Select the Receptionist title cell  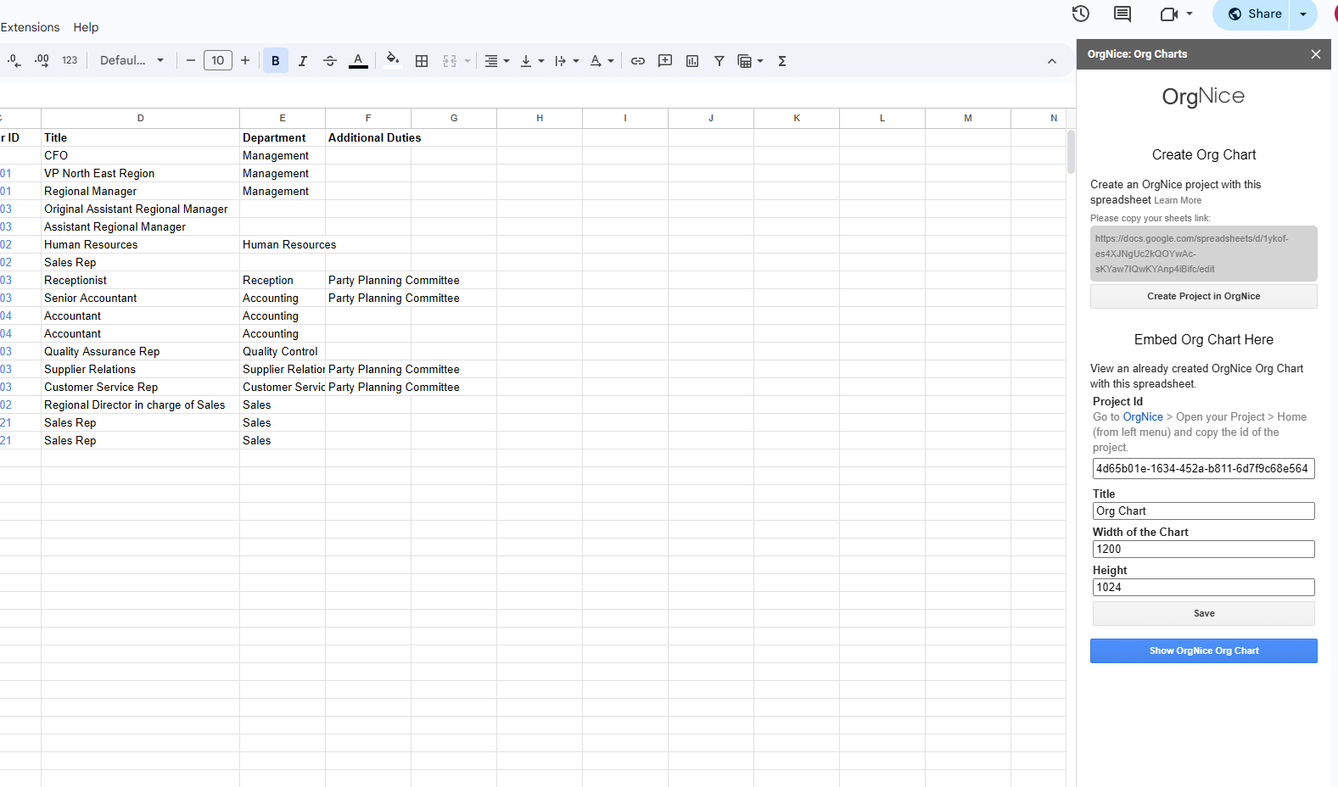point(141,280)
